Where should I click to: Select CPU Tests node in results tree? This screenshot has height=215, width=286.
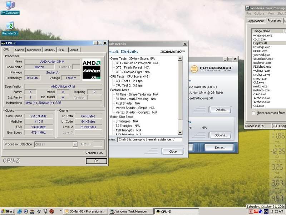(x=130, y=76)
